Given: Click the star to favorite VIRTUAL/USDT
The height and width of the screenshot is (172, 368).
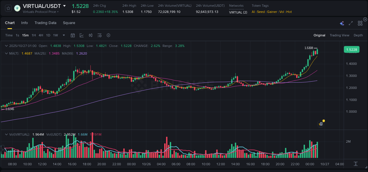Looking at the screenshot, I should tap(8, 8).
